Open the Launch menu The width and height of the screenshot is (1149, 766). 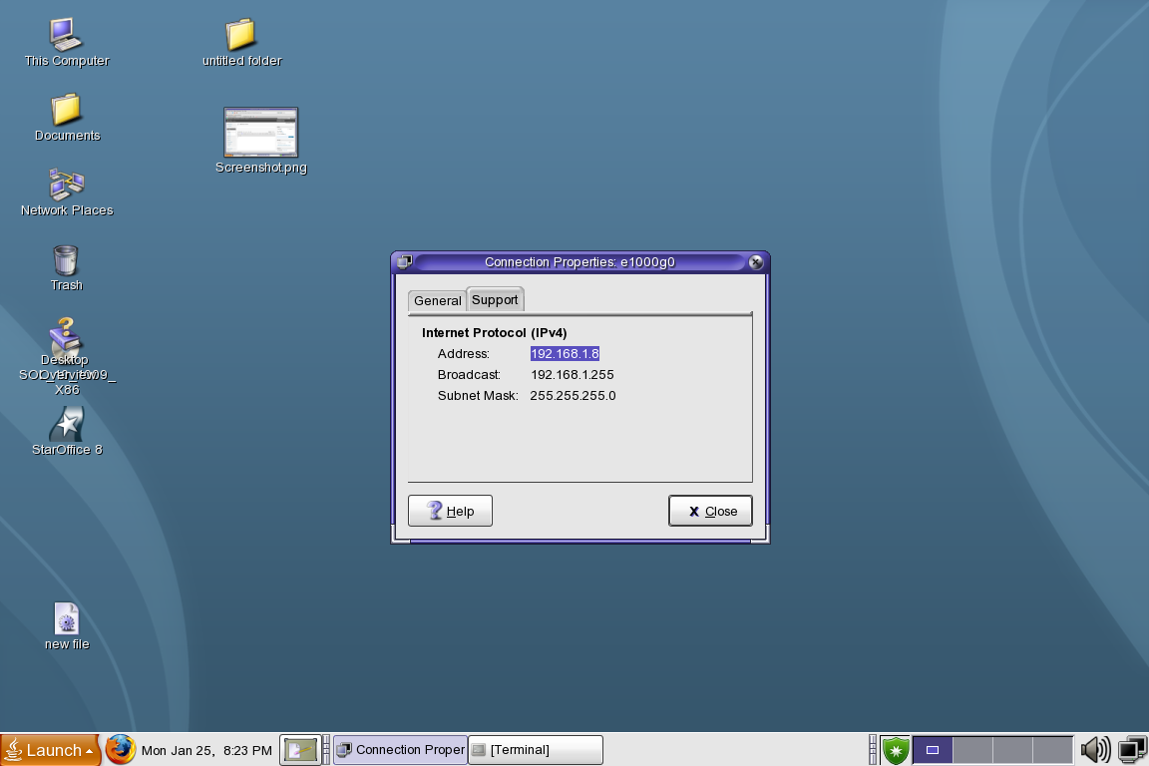click(51, 750)
